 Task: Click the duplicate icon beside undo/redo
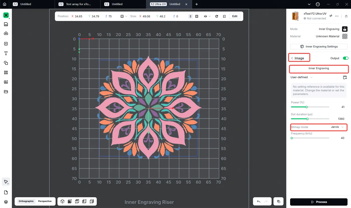279,201
